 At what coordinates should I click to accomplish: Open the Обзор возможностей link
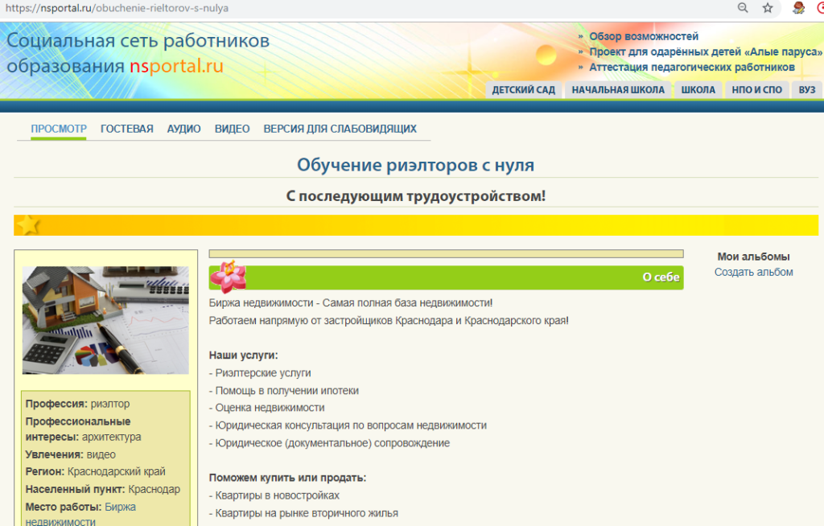[x=644, y=36]
